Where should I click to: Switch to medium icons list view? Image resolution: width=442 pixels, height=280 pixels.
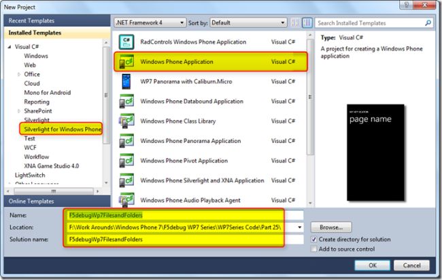click(x=307, y=23)
